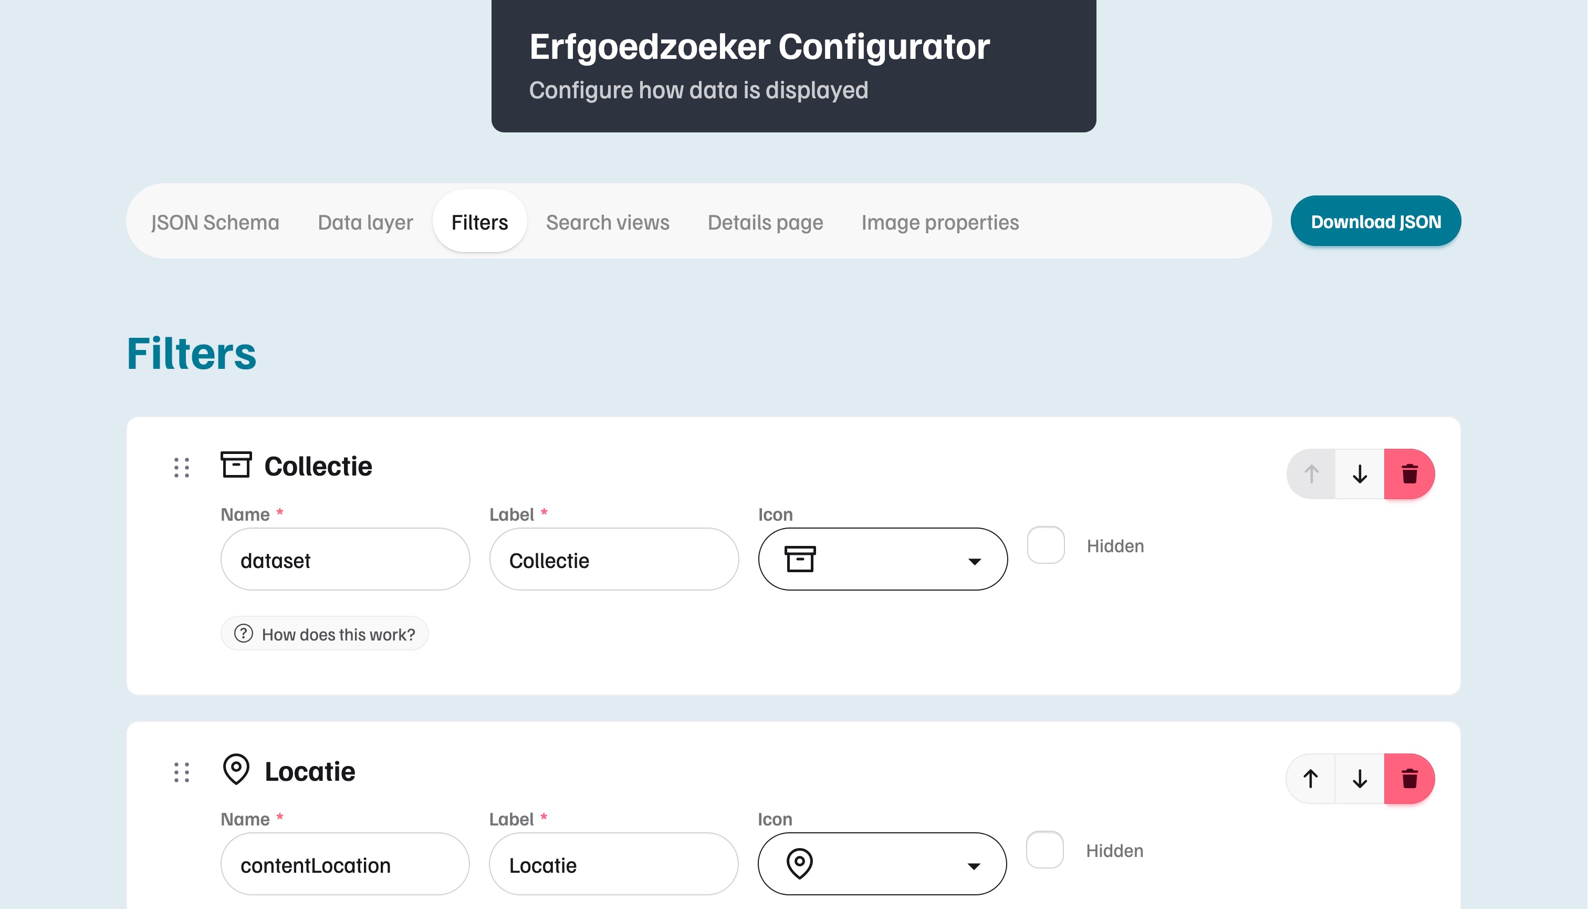Viewport: 1588px width, 909px height.
Task: Click the 'Filters' page heading
Action: click(x=192, y=354)
